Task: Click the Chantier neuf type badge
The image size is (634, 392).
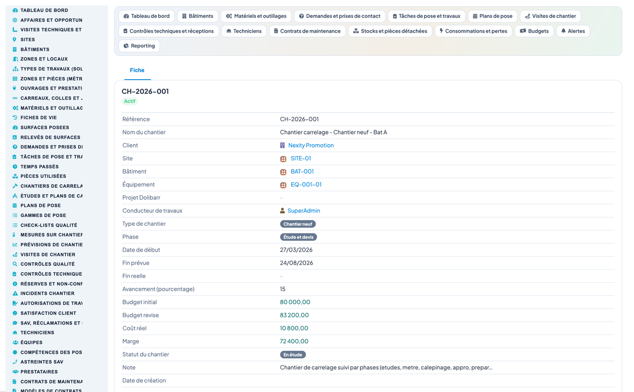Action: tap(298, 224)
